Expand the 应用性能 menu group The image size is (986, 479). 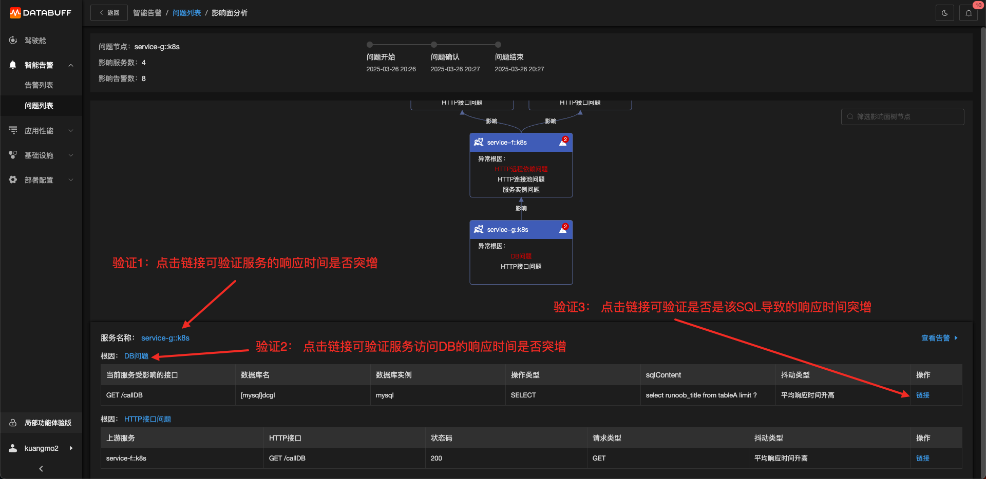point(71,130)
